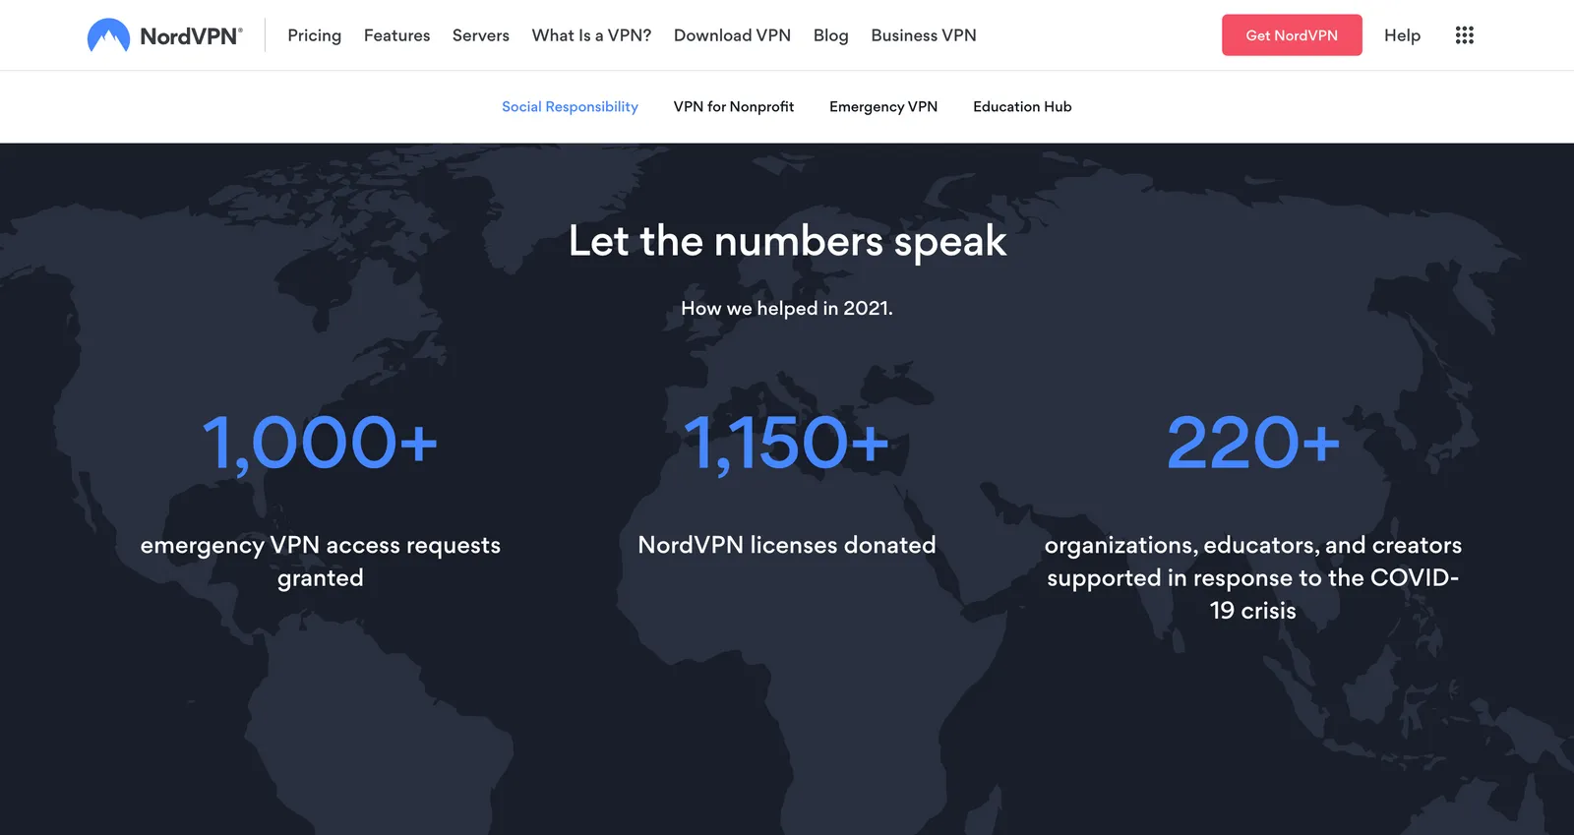
Task: Click the 220+ COVID-19 support figure
Action: [1252, 443]
